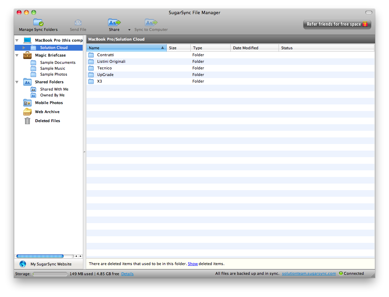Select the MacBook Pro computer icon
This screenshot has height=297, width=389.
(27, 40)
